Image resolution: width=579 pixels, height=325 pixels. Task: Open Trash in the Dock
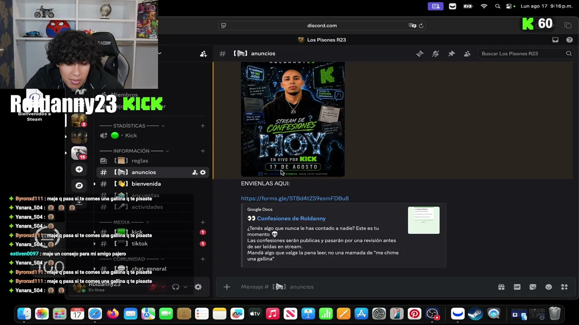click(x=555, y=313)
